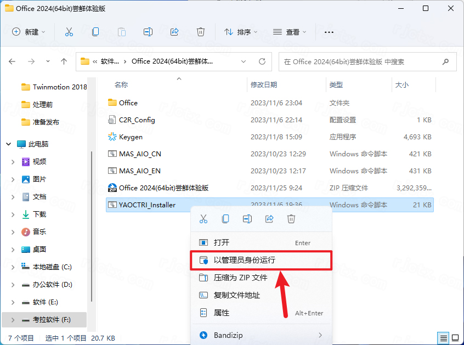Go back with the navigation arrow
The width and height of the screenshot is (464, 345).
pos(12,61)
